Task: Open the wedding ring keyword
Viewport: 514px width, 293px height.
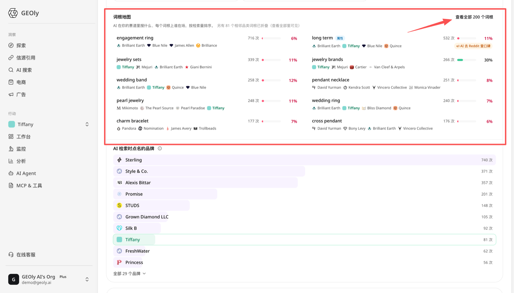Action: point(326,100)
